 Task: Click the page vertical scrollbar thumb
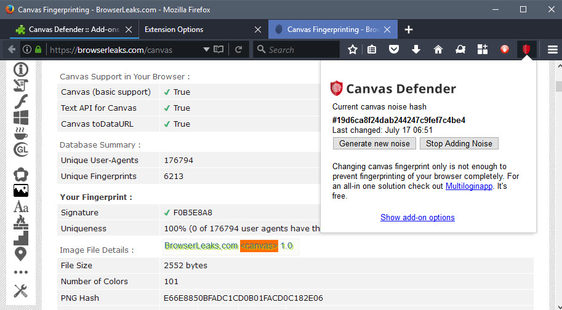point(558,86)
